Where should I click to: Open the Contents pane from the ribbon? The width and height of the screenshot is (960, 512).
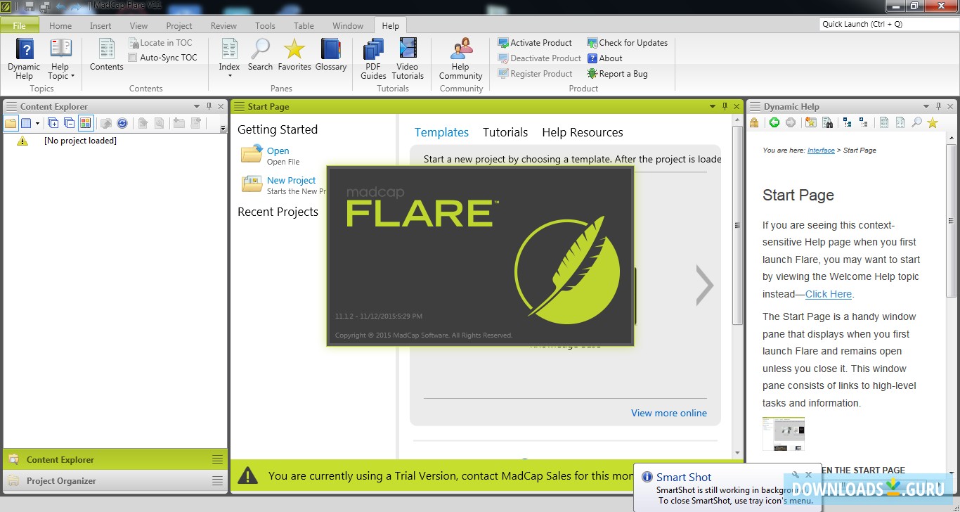[x=107, y=55]
